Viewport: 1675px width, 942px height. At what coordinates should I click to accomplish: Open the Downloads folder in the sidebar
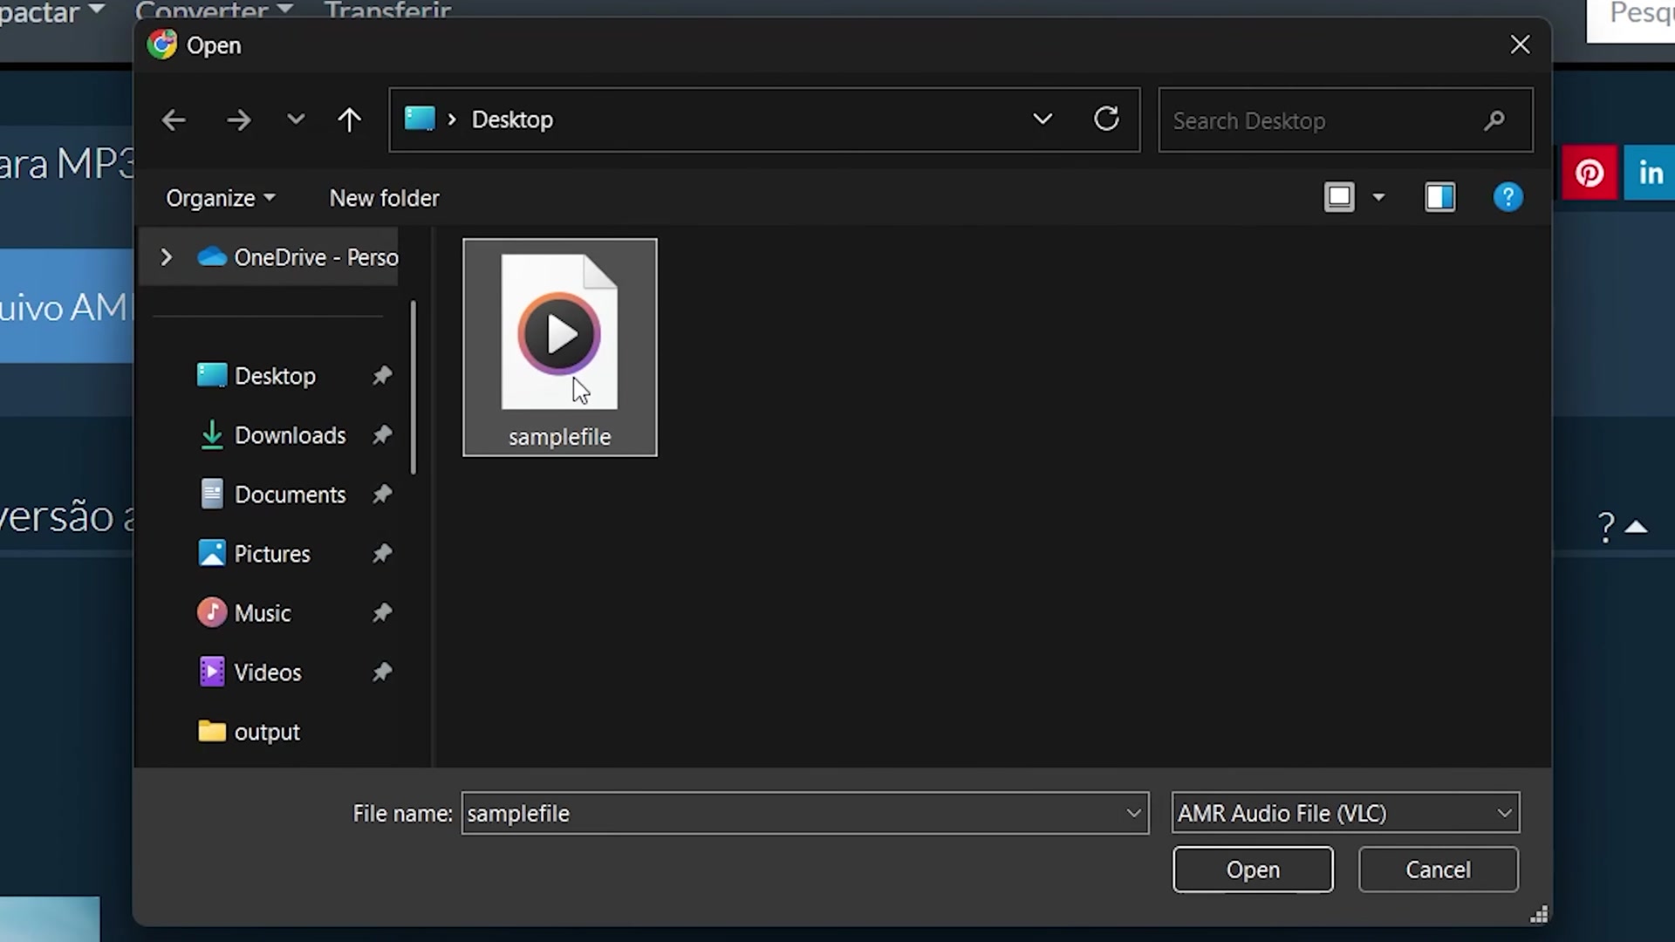point(291,435)
